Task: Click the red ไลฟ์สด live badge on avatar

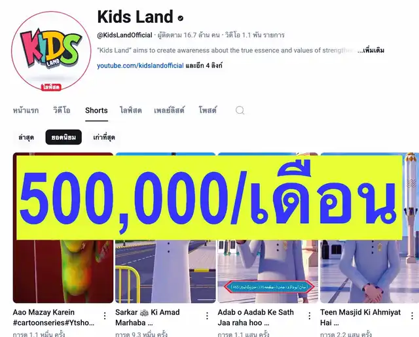Action: [51, 87]
